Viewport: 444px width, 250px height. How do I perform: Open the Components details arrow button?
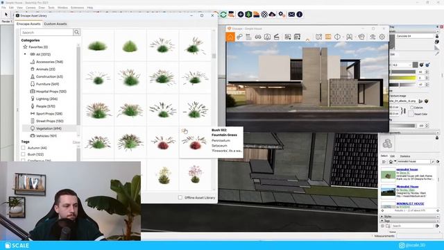coord(438,162)
